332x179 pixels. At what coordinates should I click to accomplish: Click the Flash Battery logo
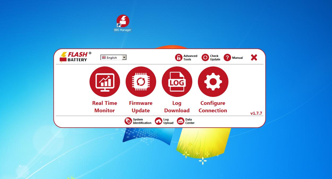[x=75, y=57]
